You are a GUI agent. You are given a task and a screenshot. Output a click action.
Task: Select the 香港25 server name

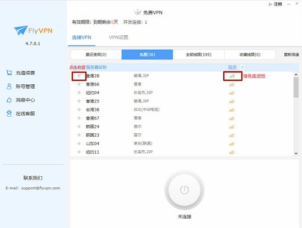point(93,101)
